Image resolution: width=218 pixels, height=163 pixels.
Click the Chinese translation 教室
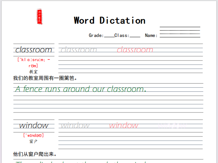pos(33,72)
